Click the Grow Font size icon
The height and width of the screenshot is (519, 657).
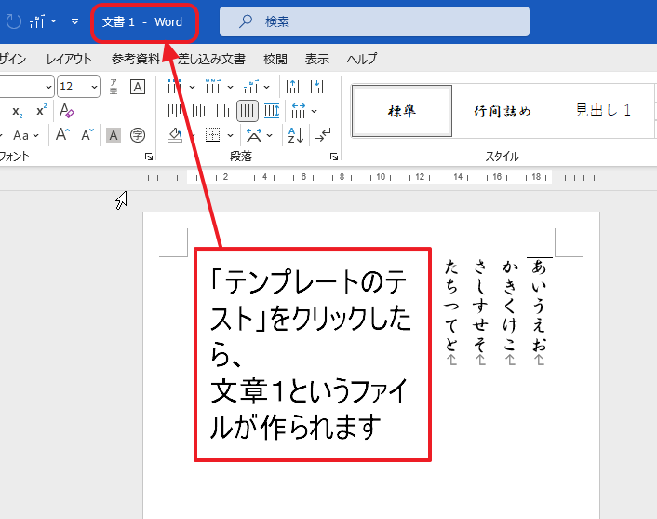63,135
